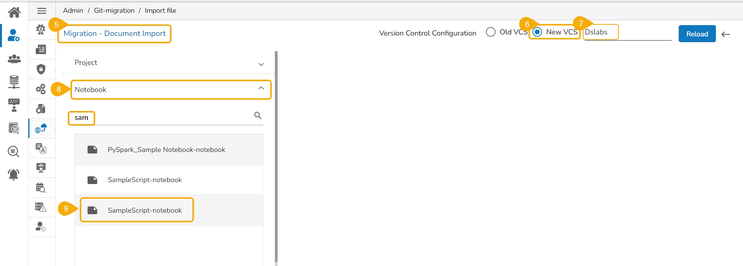Screen dimensions: 743x266
Task: Expand the Project section
Action: pyautogui.click(x=261, y=64)
